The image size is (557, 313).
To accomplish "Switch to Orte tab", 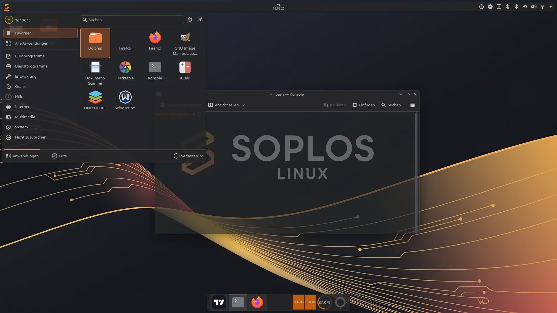I will [x=59, y=156].
